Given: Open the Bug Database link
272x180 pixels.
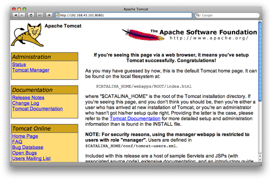Looking at the screenshot, I should coord(28,147).
